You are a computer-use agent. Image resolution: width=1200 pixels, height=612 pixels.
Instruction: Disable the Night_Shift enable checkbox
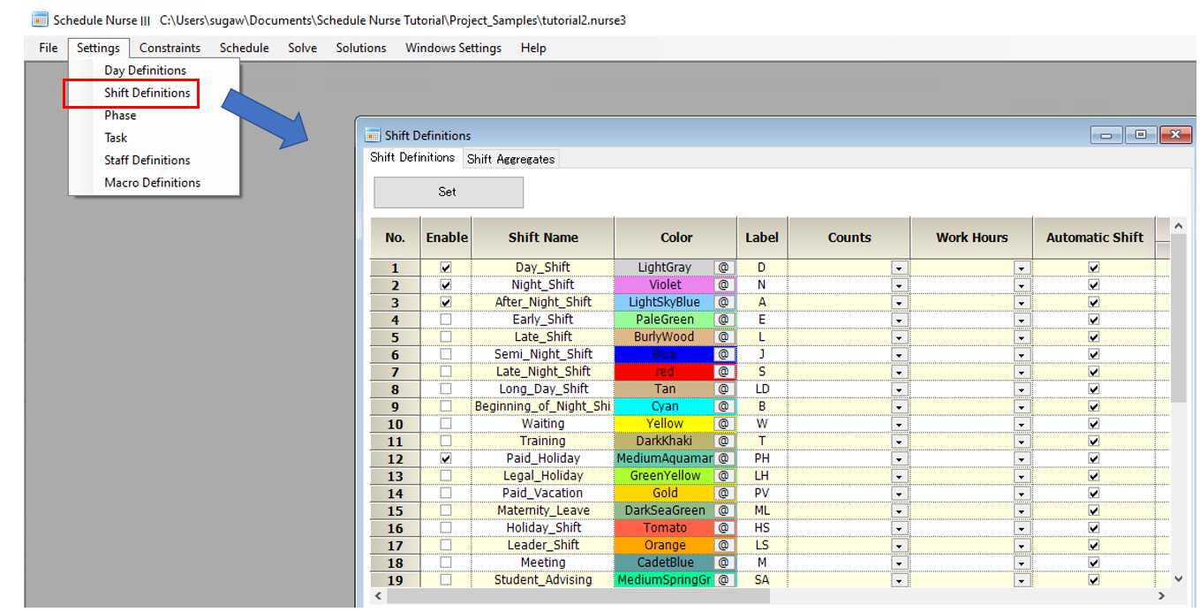(x=446, y=285)
